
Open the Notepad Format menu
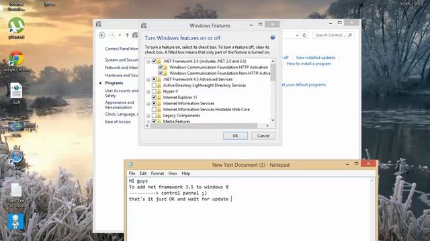pyautogui.click(x=157, y=173)
